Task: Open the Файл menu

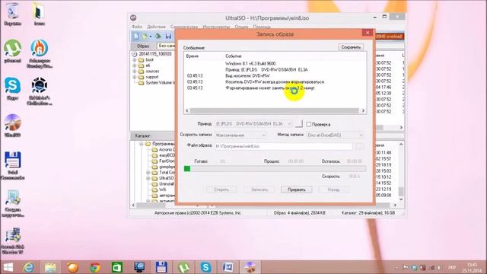Action: (137, 27)
